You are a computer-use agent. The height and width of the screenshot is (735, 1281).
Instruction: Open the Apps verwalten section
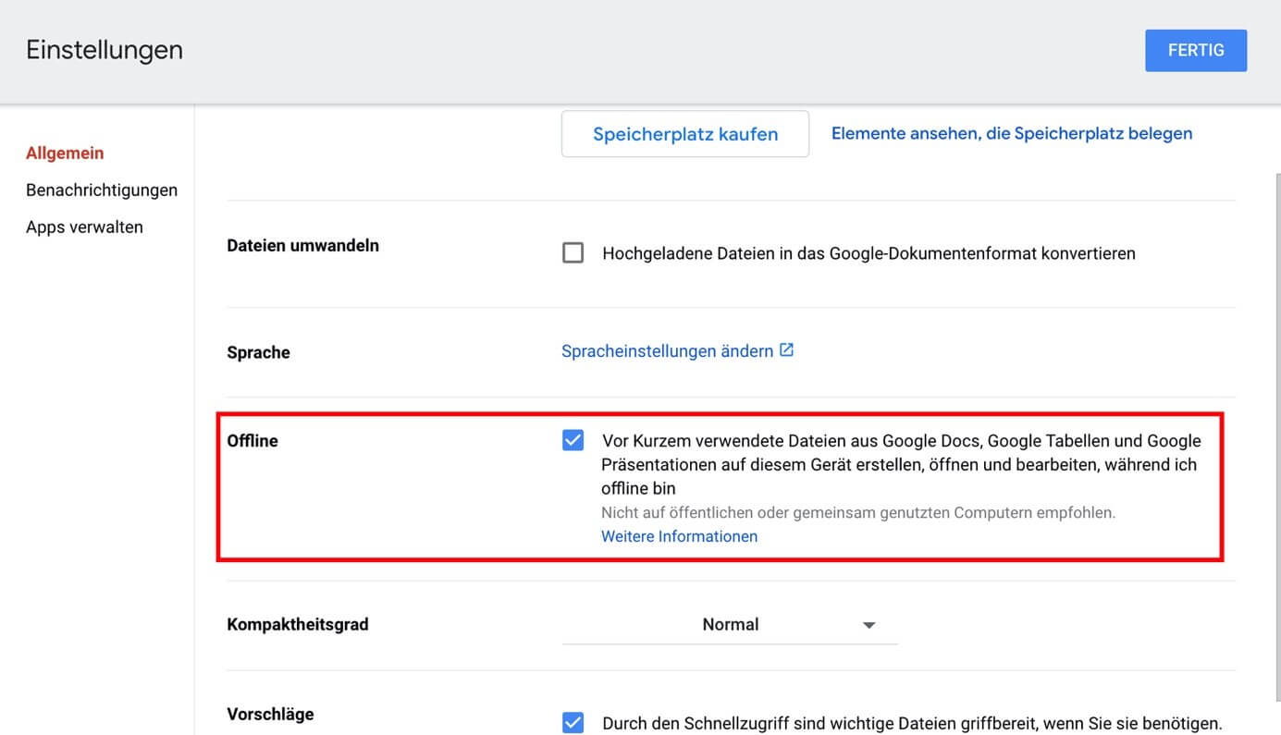pyautogui.click(x=84, y=227)
